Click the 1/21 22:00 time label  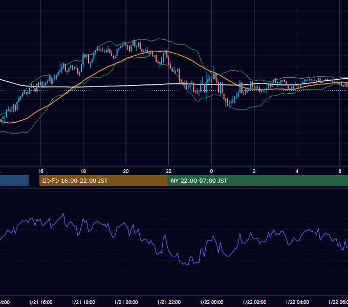pyautogui.click(x=169, y=302)
